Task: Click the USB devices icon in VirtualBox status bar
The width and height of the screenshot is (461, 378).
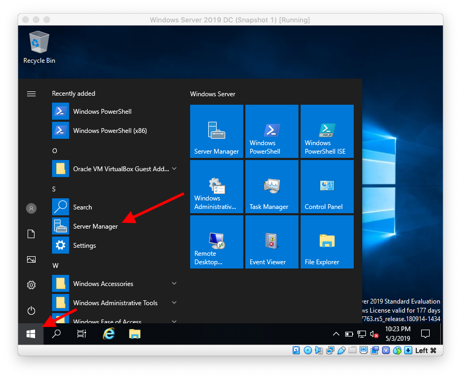Action: point(342,350)
